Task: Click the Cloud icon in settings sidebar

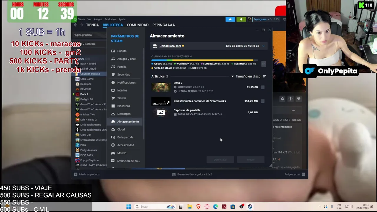Action: [113, 129]
